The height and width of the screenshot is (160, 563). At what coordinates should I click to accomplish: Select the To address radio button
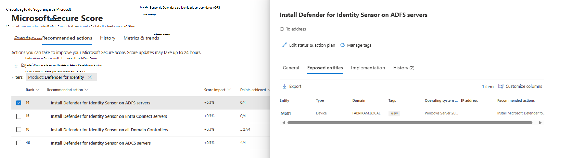(282, 29)
